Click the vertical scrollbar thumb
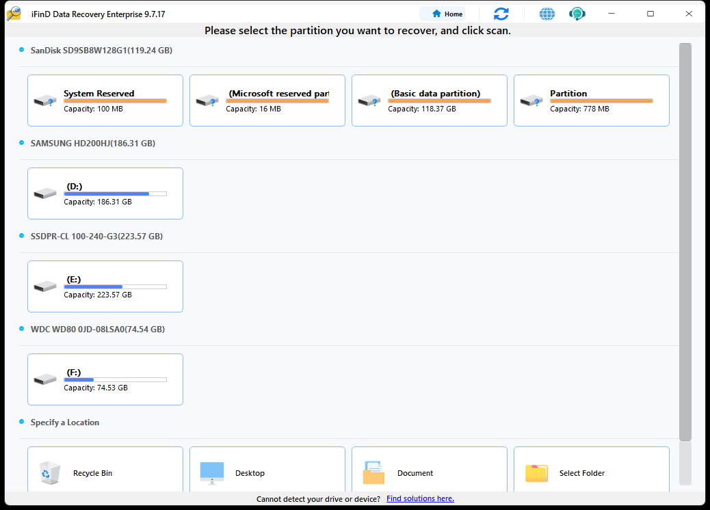Viewport: 710px width, 510px height. 685,241
